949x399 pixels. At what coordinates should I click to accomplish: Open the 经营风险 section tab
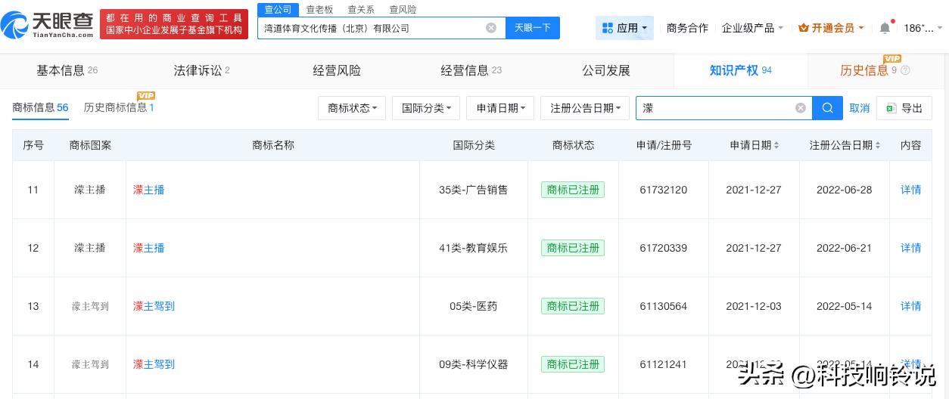[337, 70]
